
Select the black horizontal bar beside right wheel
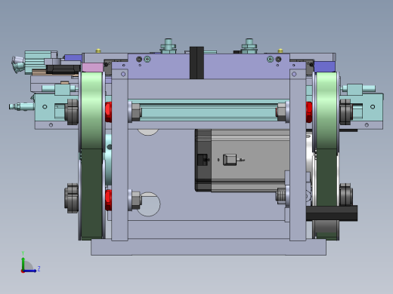[332, 213]
